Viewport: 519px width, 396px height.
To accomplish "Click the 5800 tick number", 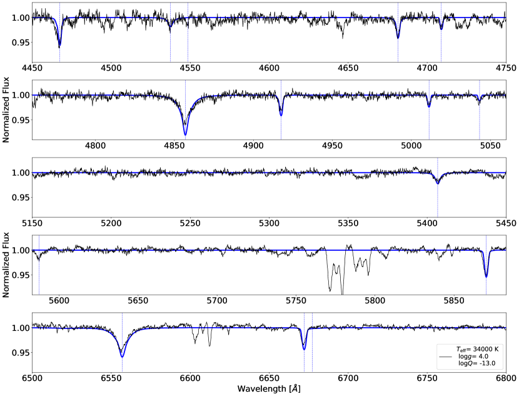I will (x=375, y=301).
